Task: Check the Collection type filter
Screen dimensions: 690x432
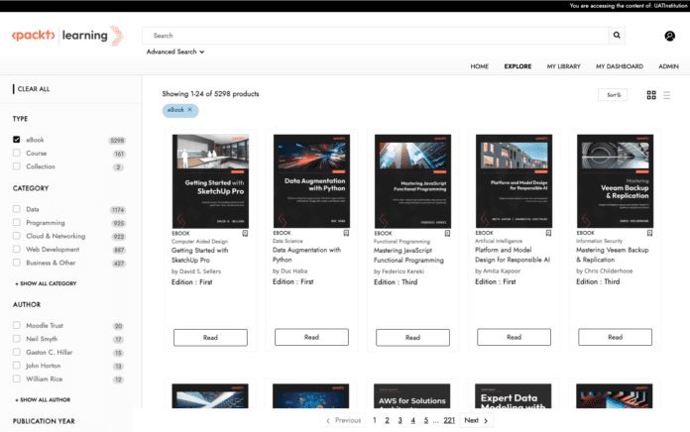Action: click(x=17, y=165)
